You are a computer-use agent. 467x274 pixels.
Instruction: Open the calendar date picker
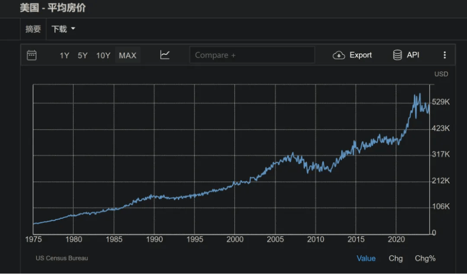pos(32,55)
